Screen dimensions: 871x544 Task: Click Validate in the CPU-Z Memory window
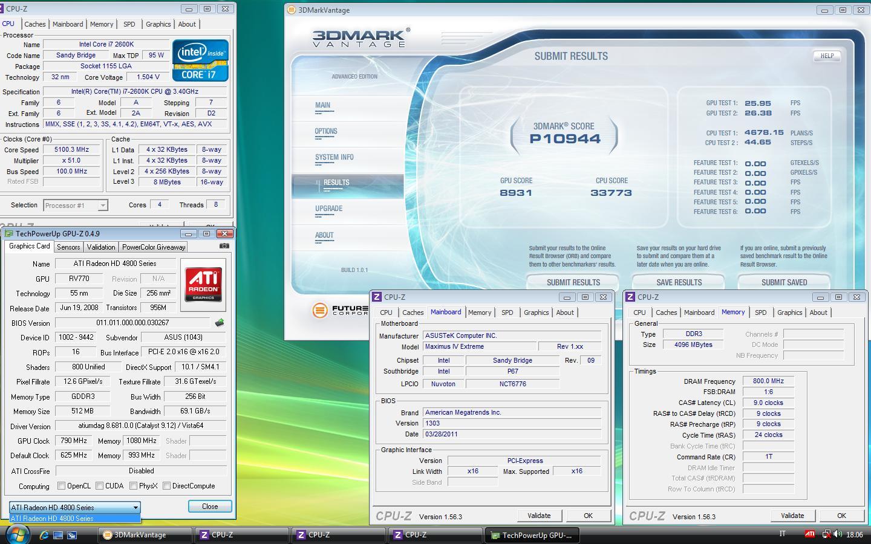[x=792, y=516]
